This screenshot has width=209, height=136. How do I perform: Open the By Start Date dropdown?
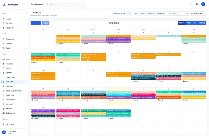click(198, 14)
